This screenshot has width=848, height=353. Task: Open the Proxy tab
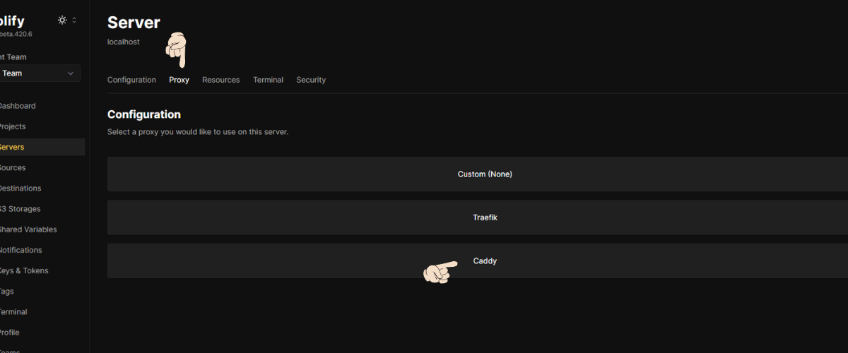[179, 80]
